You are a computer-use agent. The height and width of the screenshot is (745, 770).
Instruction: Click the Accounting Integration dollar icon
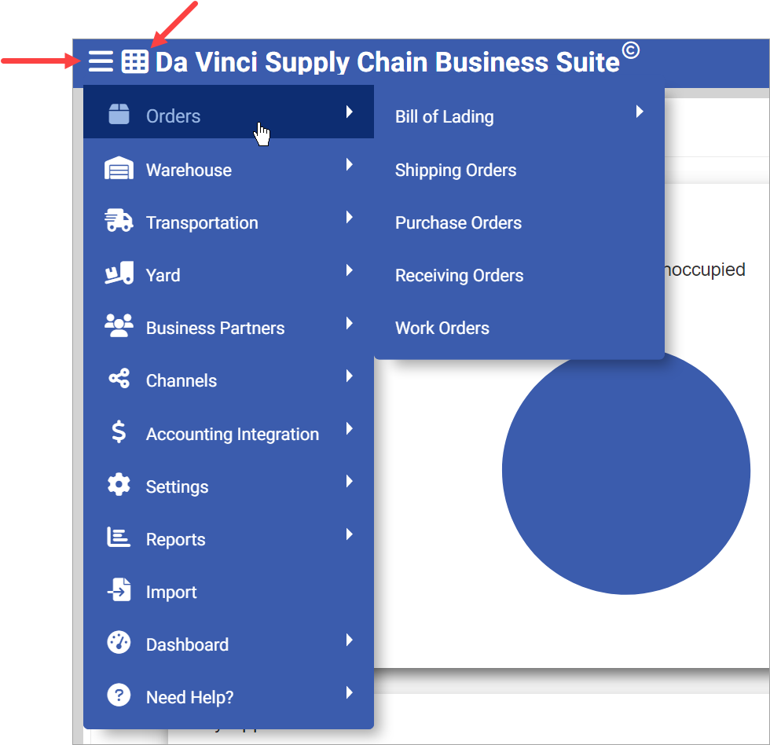(x=119, y=432)
